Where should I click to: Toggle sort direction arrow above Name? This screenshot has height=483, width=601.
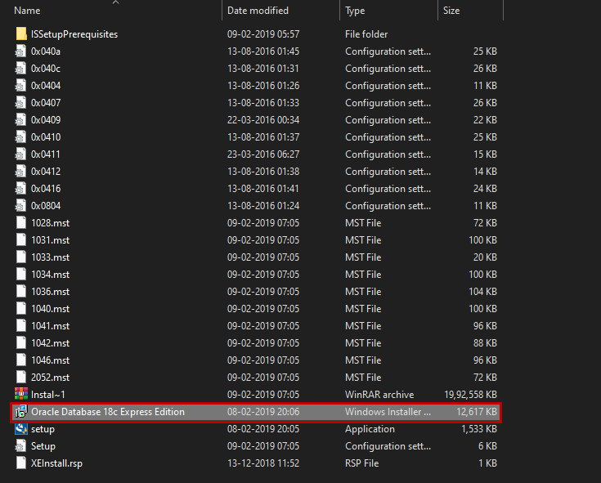tap(115, 2)
